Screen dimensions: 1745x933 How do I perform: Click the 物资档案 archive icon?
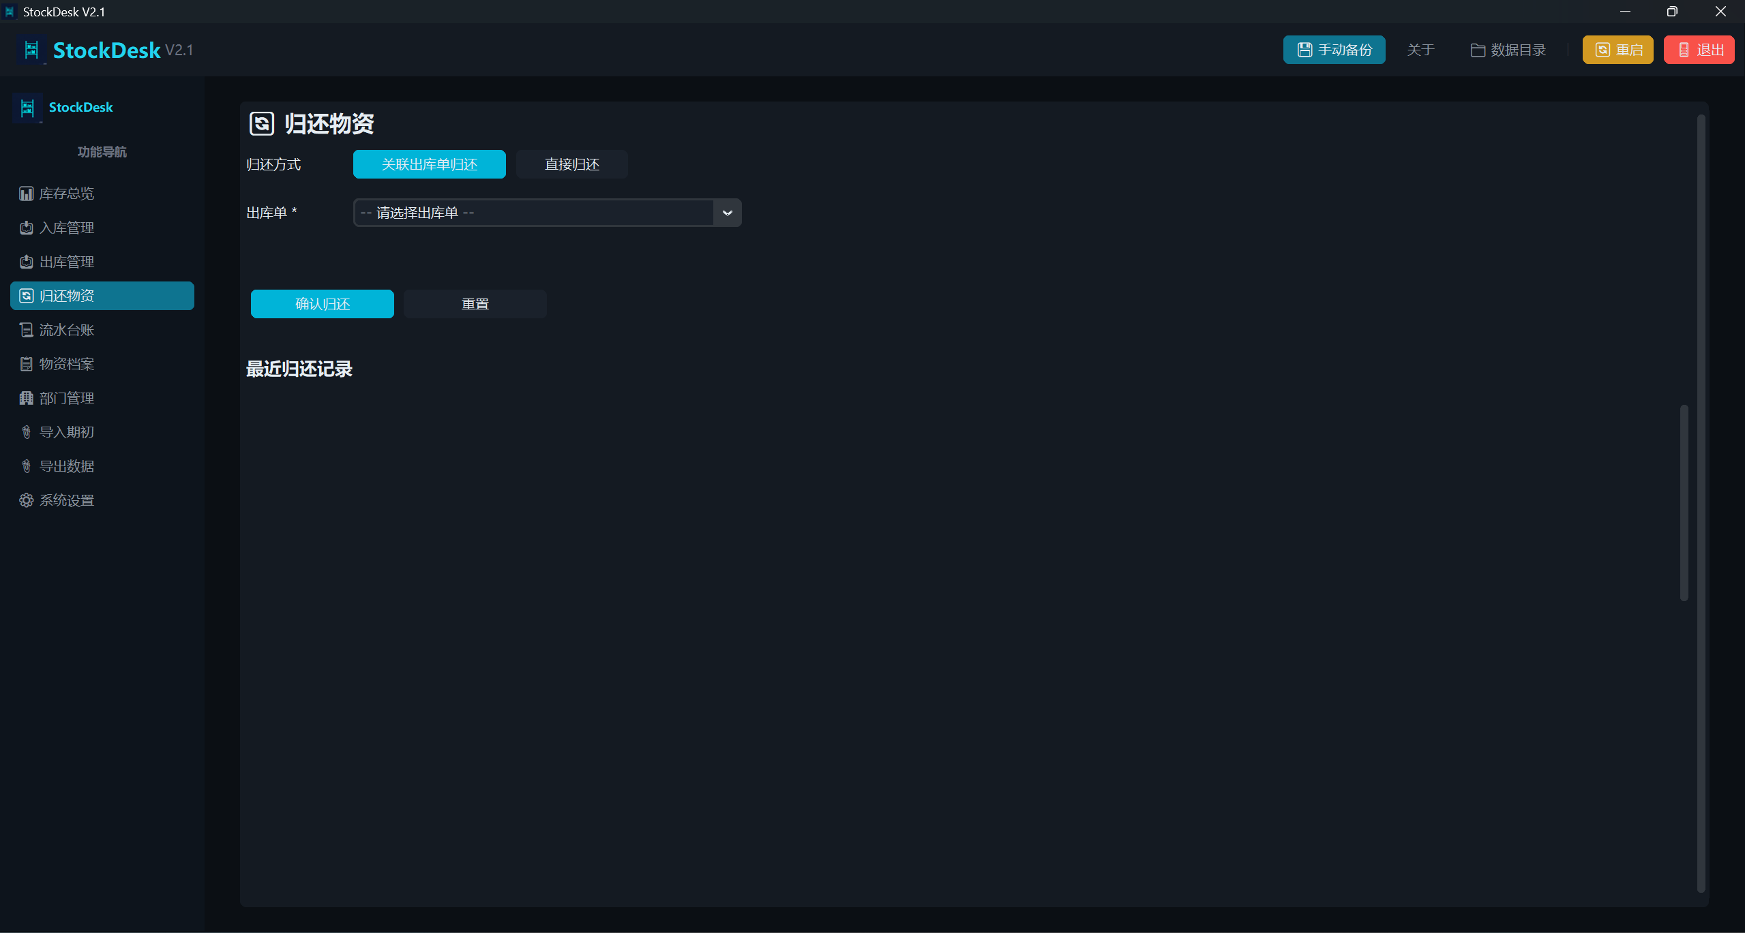(x=26, y=364)
